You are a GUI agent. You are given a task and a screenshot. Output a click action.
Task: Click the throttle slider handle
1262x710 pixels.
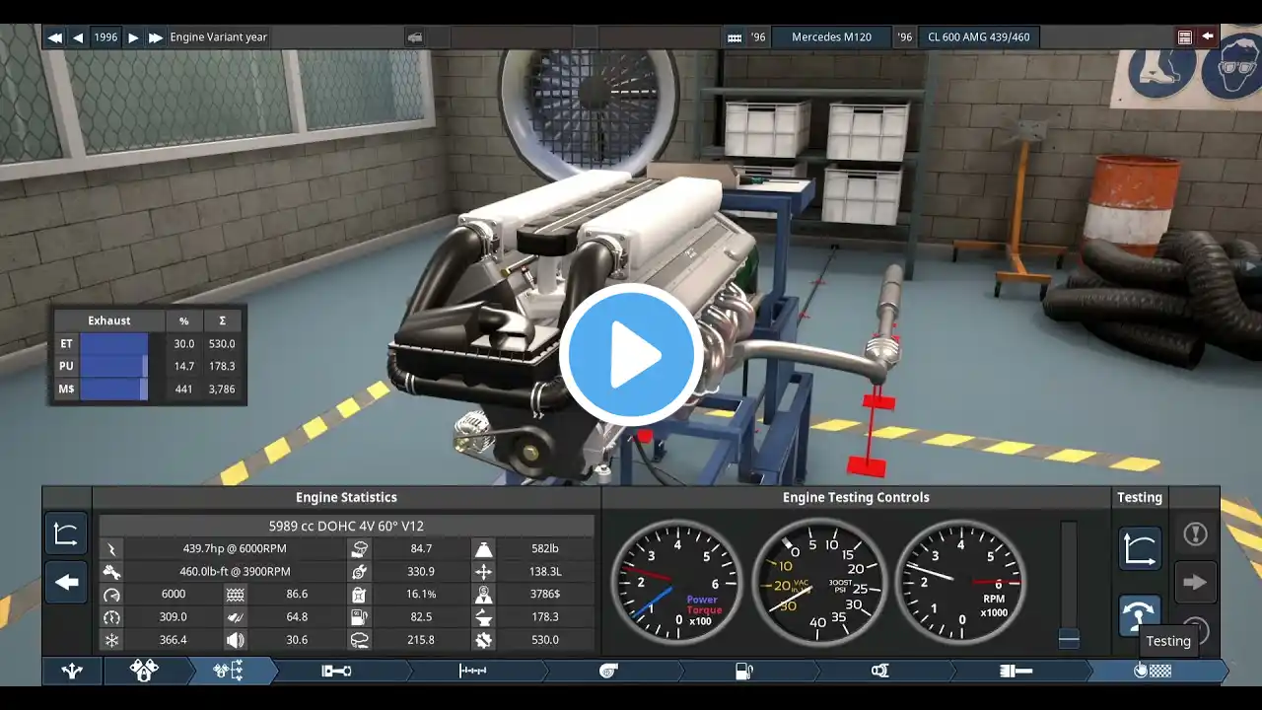pos(1069,639)
